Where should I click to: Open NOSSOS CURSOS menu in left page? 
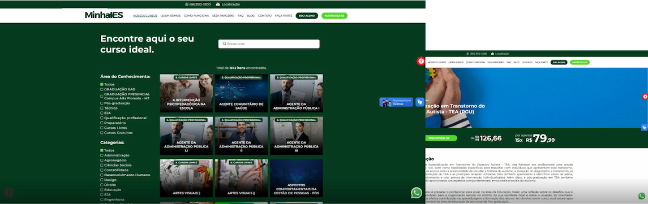(145, 16)
